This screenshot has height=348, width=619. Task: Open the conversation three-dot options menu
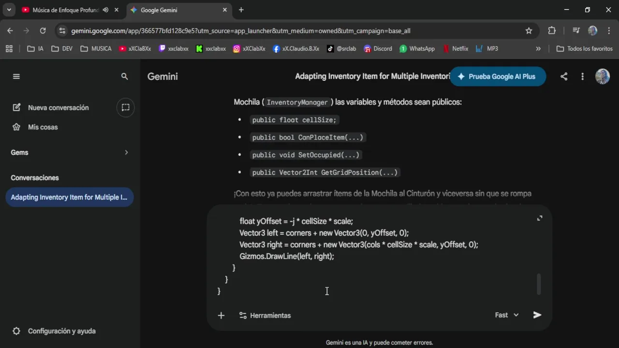(x=582, y=76)
